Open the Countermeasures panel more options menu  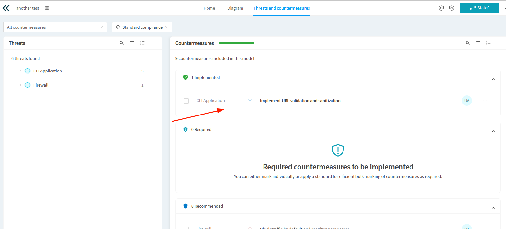click(499, 43)
